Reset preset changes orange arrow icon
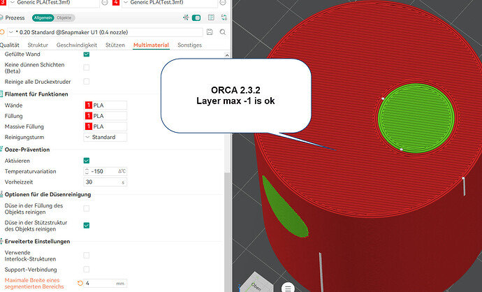This screenshot has height=292, width=482. pos(2,32)
